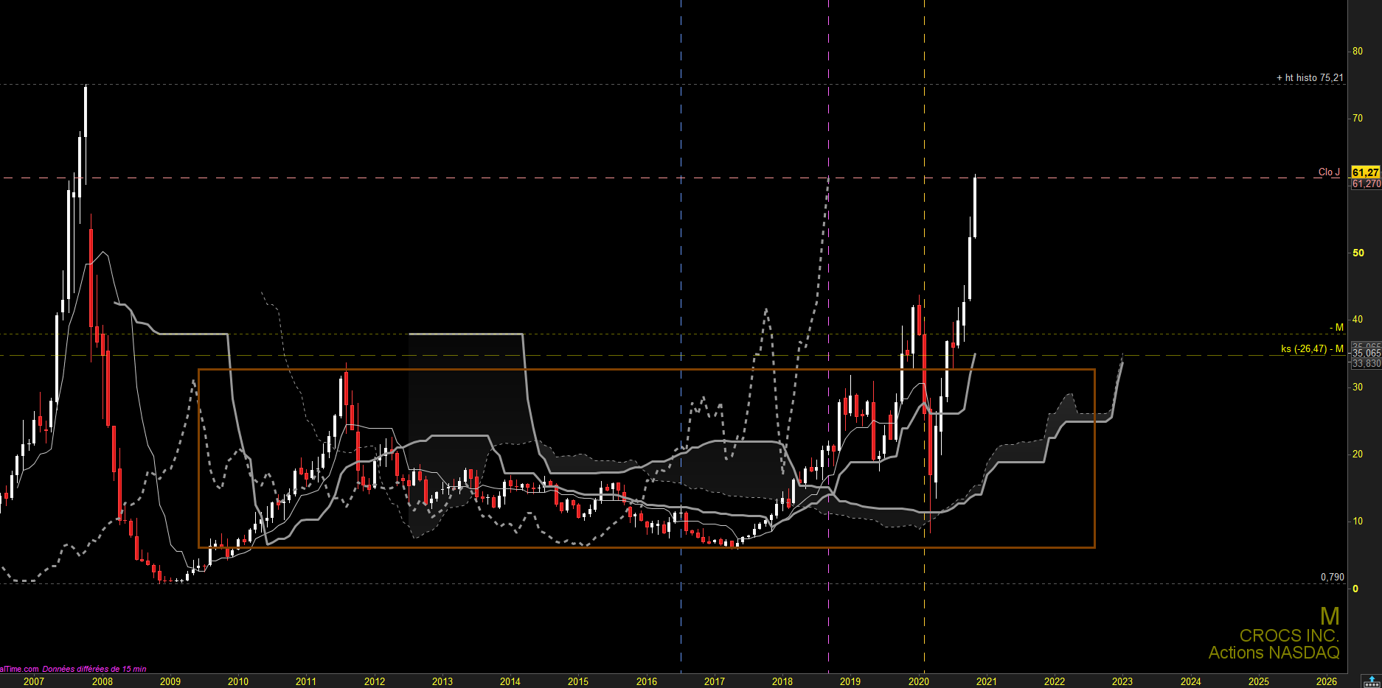Click the 35,065 price tag on price axis
The width and height of the screenshot is (1382, 688).
click(1366, 354)
